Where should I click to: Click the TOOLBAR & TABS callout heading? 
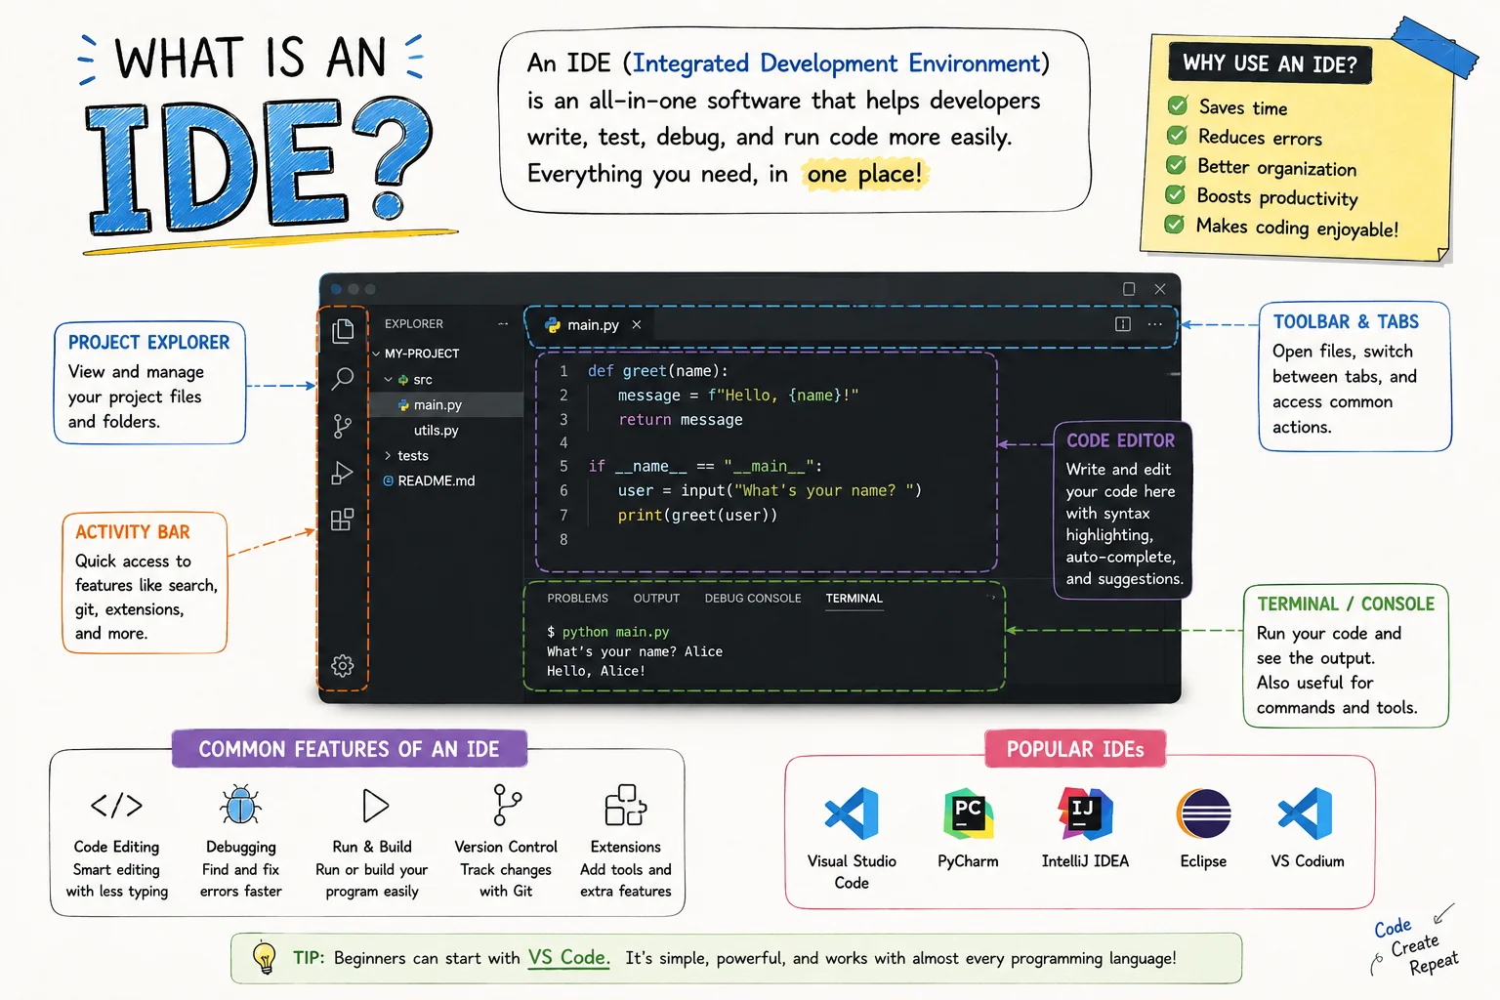[x=1346, y=322]
